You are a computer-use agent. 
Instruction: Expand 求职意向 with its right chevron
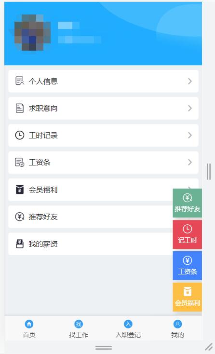click(x=190, y=108)
